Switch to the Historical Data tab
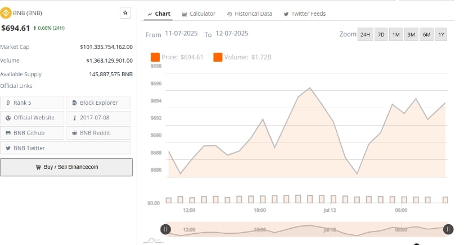The image size is (464, 245). 250,14
